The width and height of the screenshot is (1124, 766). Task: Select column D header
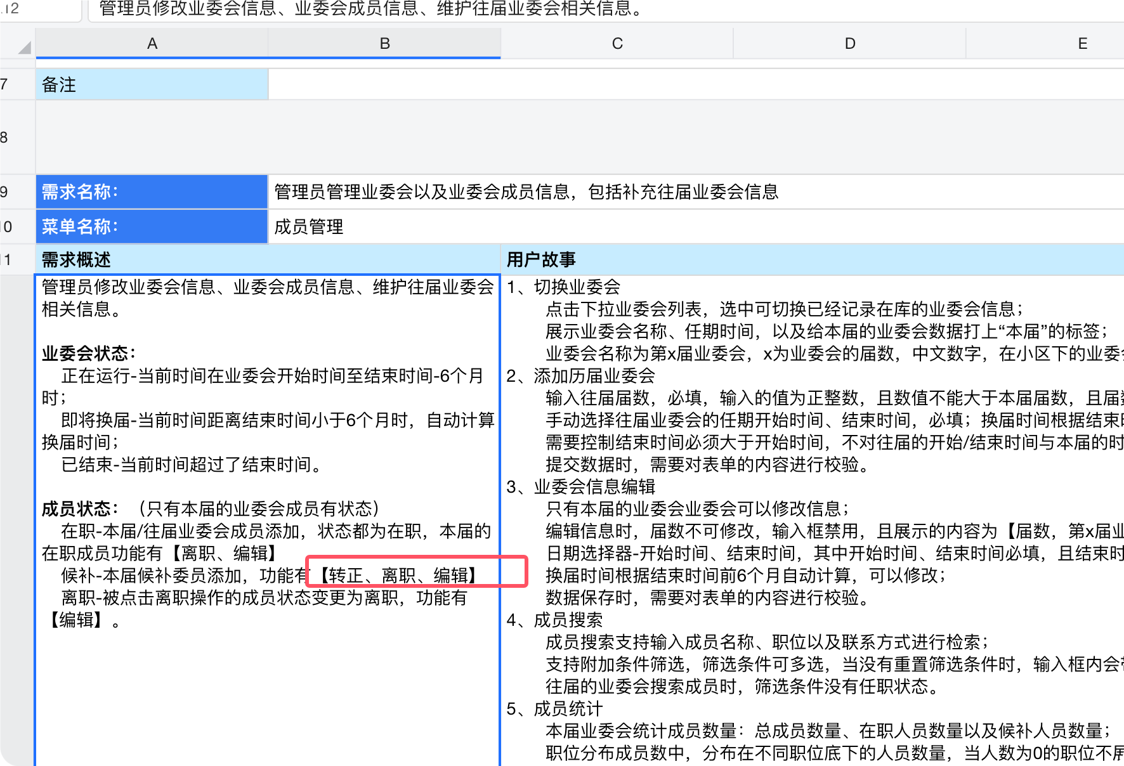pyautogui.click(x=849, y=43)
